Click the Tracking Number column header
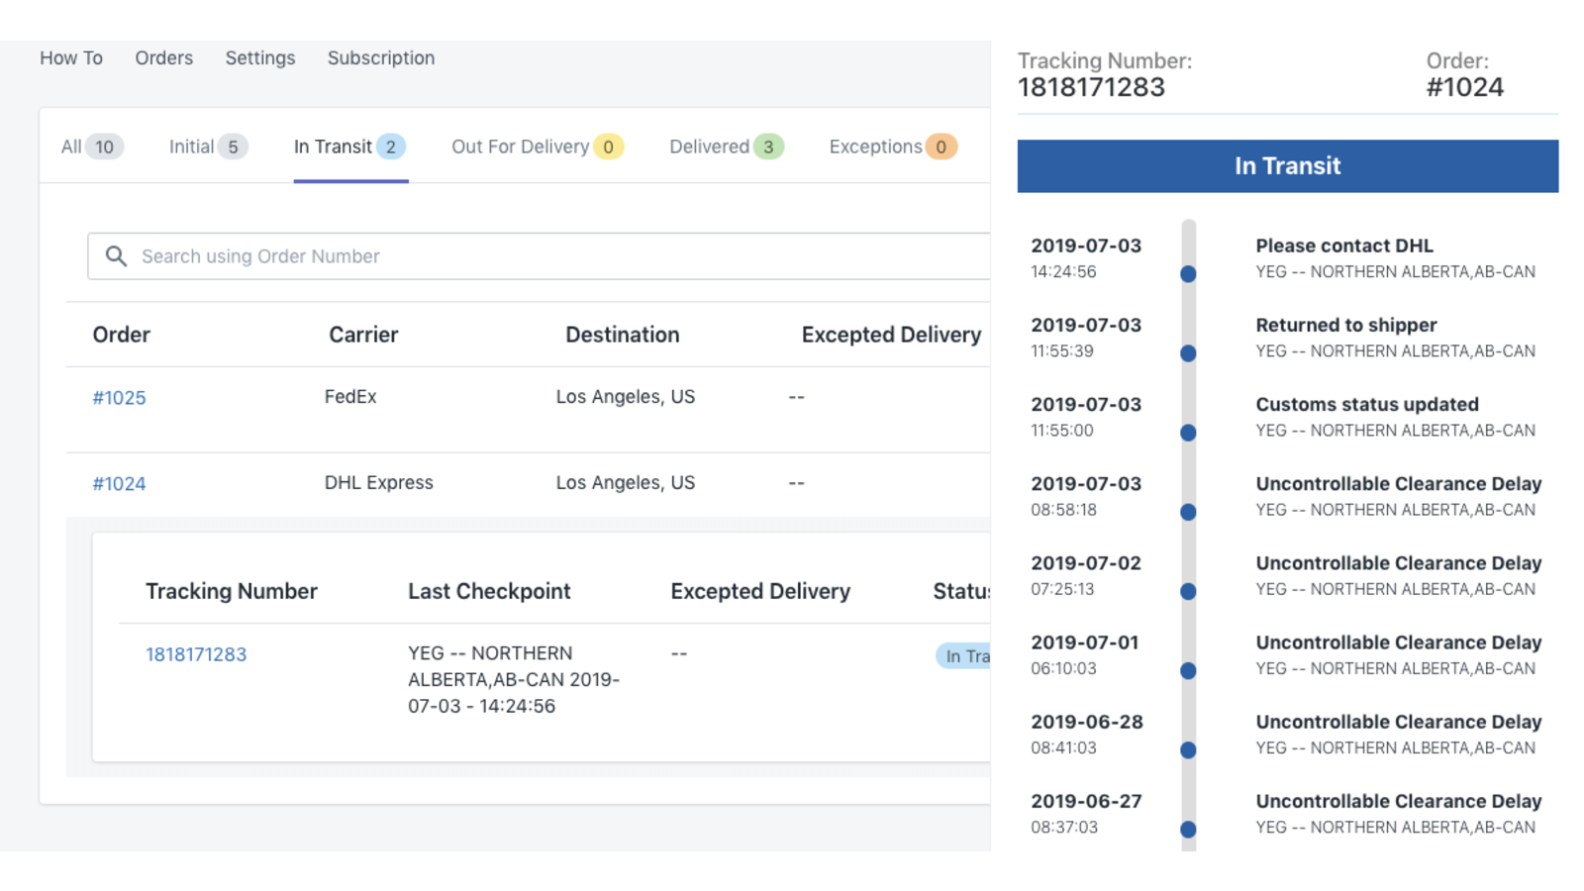Screen dimensions: 1584x891 click(232, 591)
